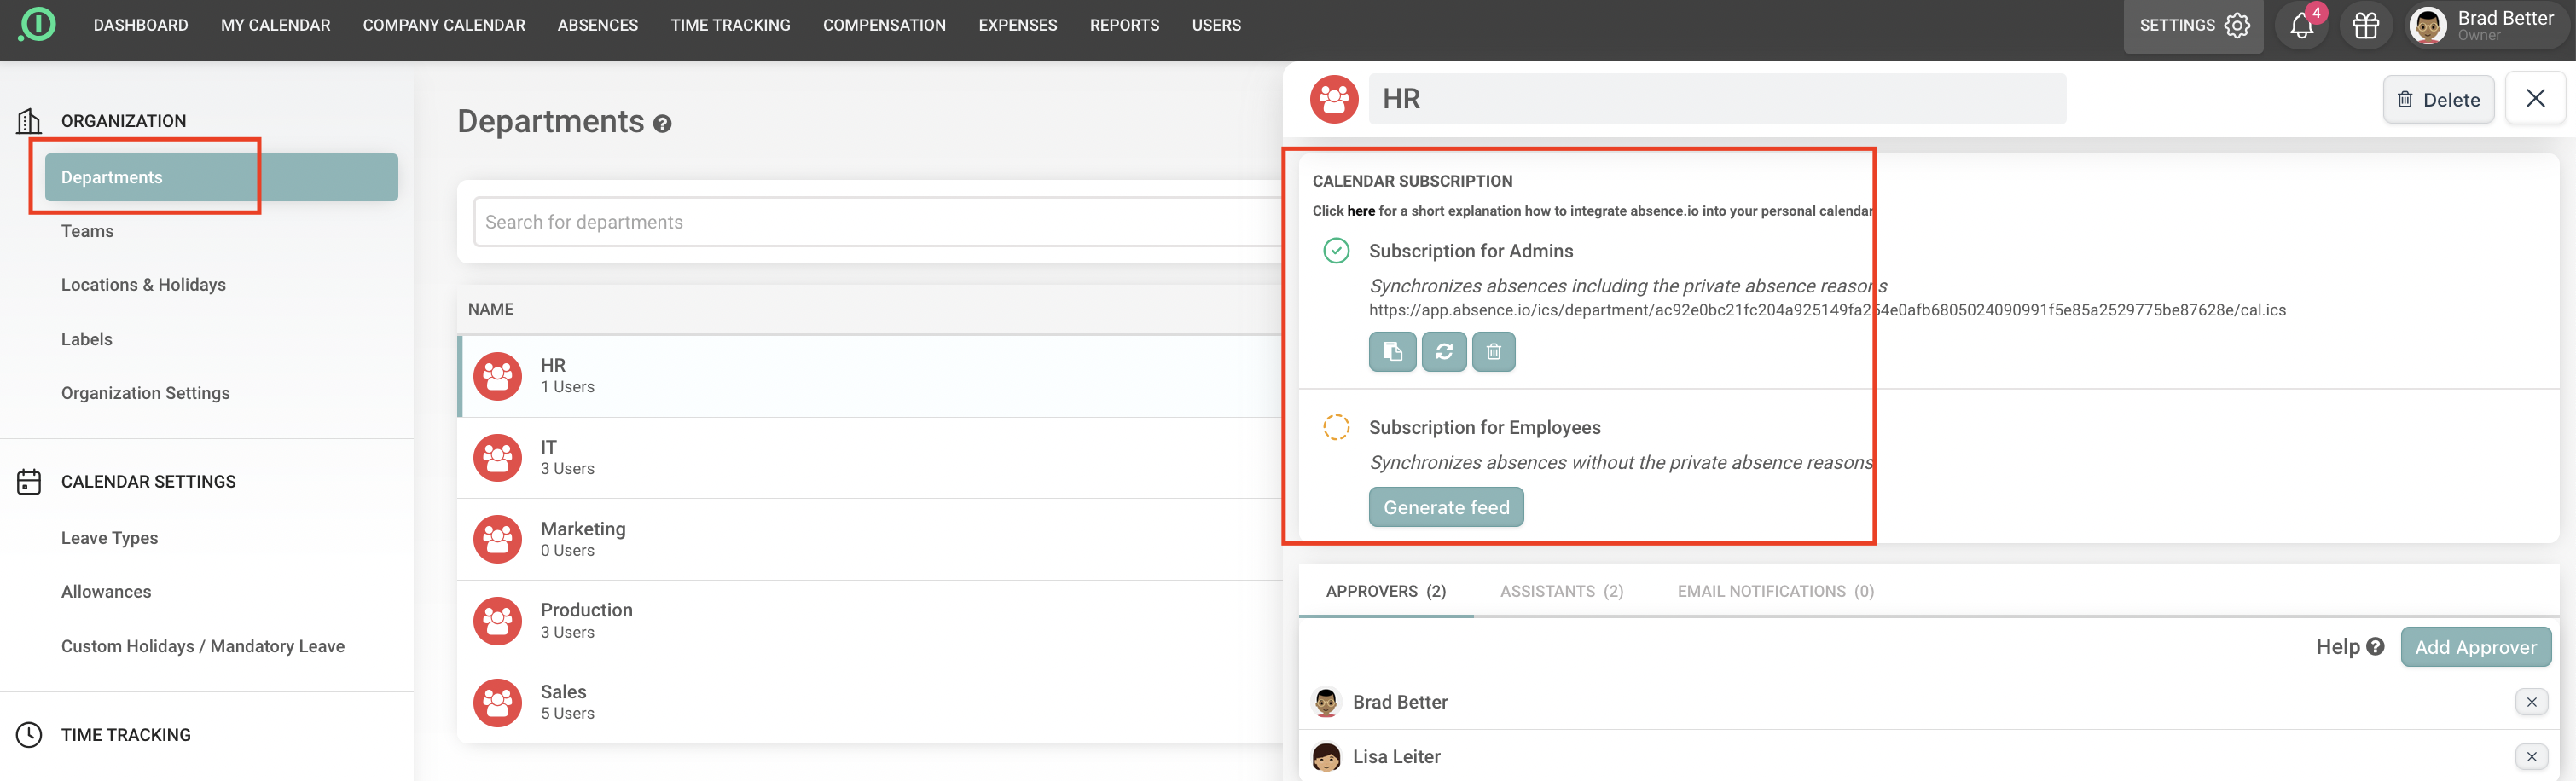Switch to the Assistants tab
Screen dimensions: 2576x781
1561,591
